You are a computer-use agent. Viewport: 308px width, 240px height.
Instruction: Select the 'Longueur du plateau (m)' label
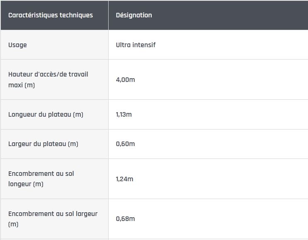point(46,114)
